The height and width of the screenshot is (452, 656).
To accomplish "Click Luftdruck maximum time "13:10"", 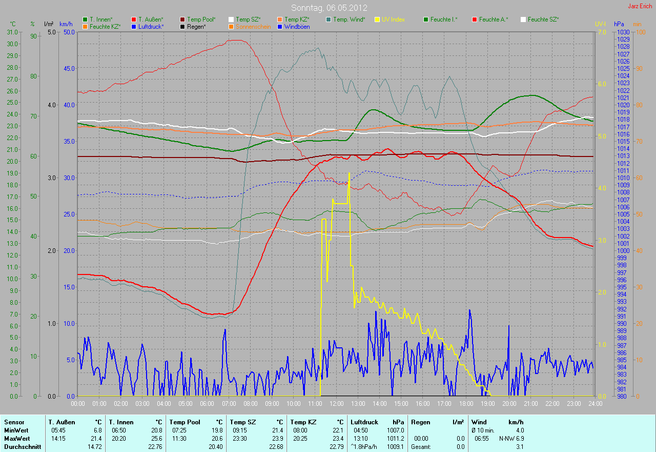I will coord(361,439).
